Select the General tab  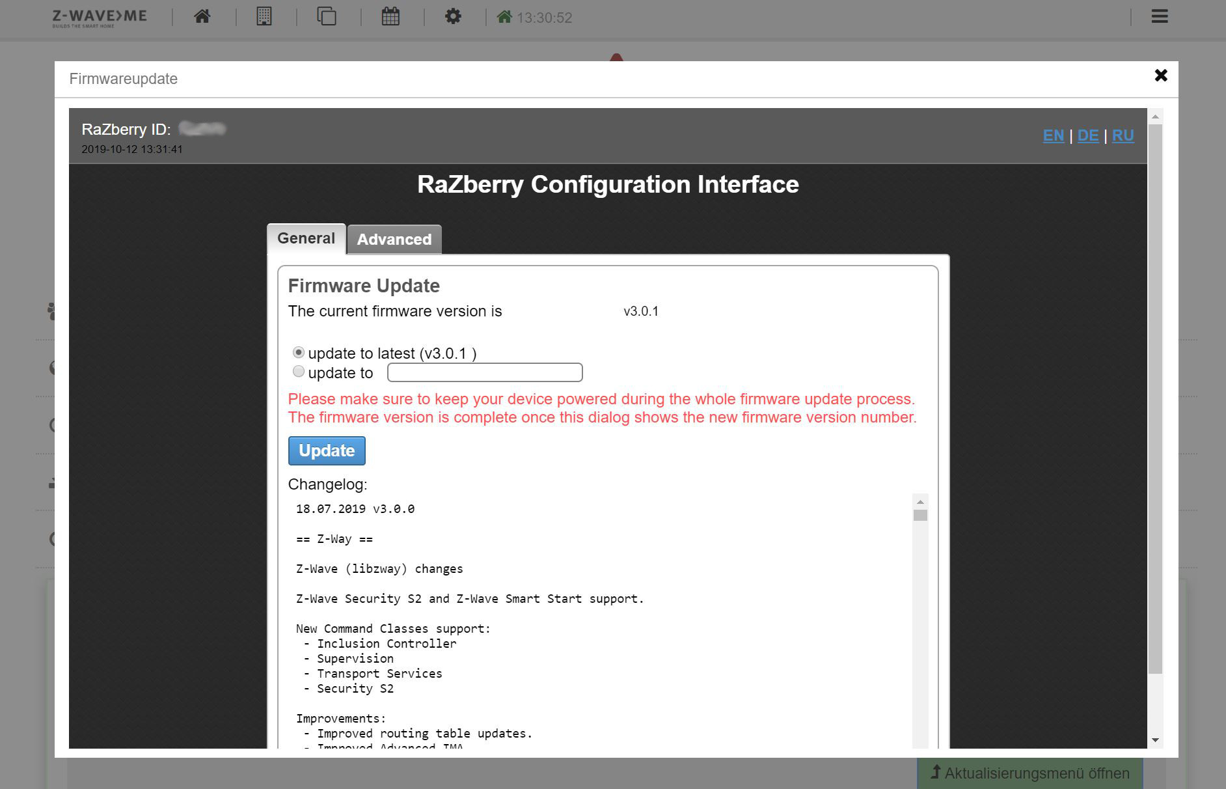(x=306, y=238)
